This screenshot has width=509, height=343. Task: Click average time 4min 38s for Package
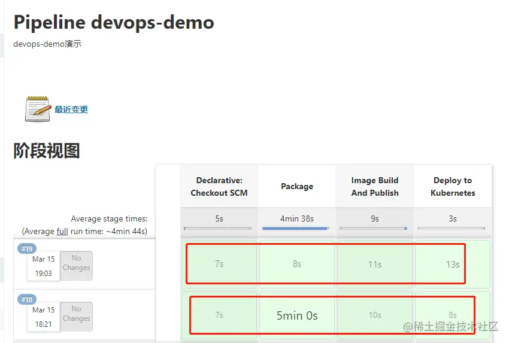[296, 218]
